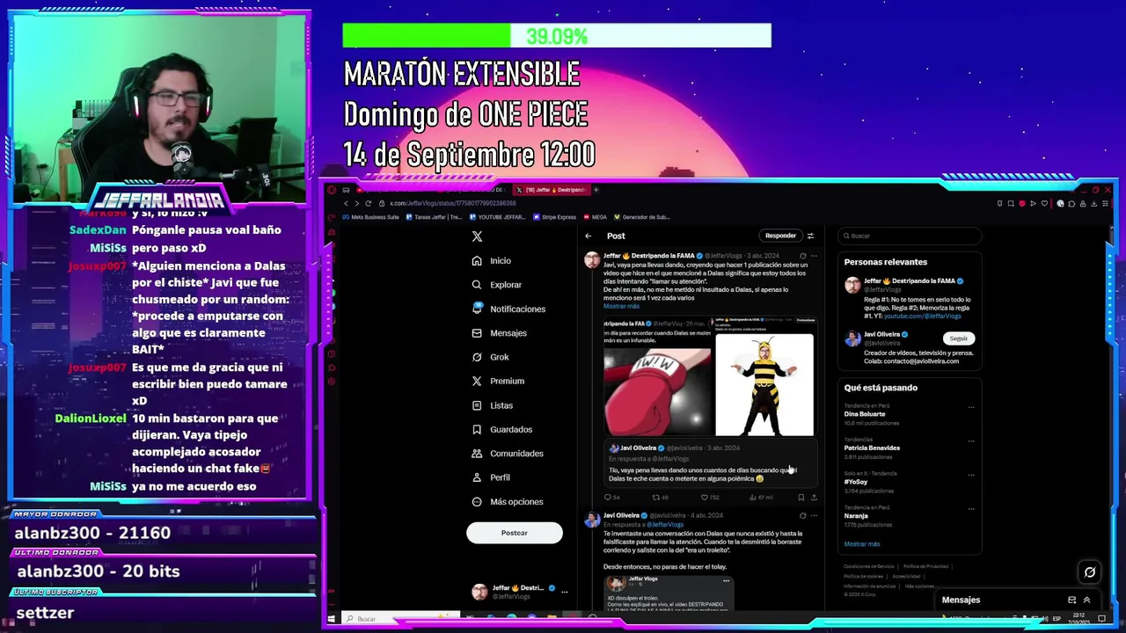Image resolution: width=1126 pixels, height=633 pixels.
Task: Open reply sorting filter icon next to Responder
Action: coord(810,236)
